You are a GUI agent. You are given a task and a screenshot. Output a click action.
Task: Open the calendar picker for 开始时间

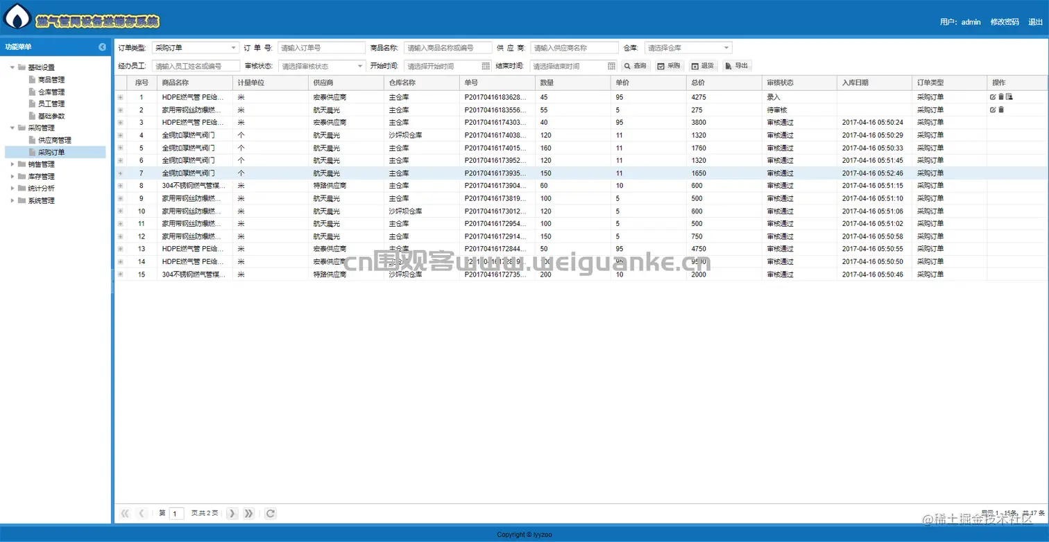(484, 66)
